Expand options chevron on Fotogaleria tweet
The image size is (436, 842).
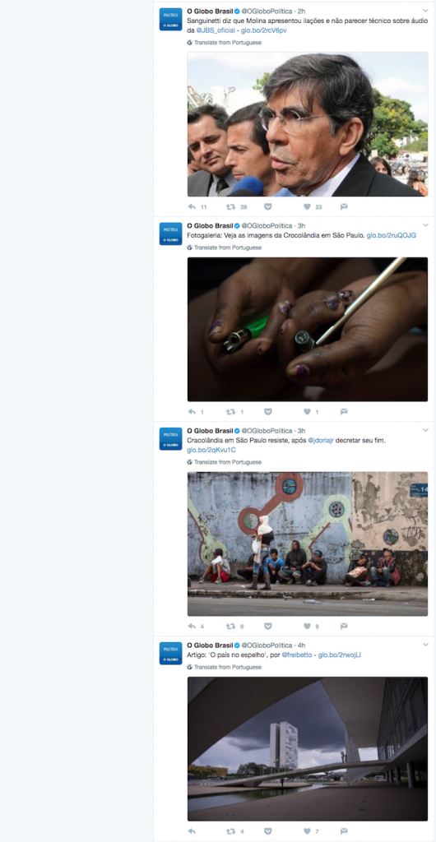coord(426,225)
